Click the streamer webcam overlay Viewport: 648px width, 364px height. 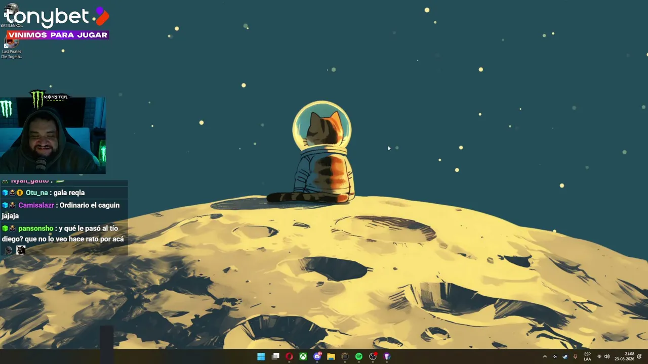point(53,135)
